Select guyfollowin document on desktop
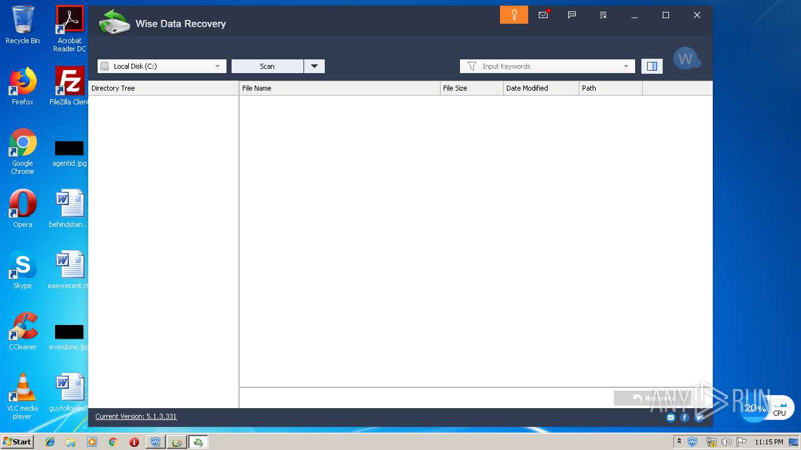This screenshot has width=801, height=450. (69, 392)
